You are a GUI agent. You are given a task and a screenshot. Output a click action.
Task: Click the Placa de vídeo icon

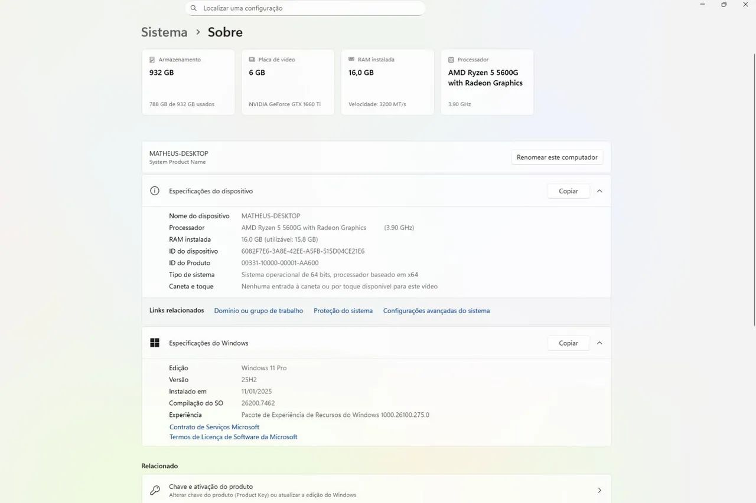(x=252, y=60)
